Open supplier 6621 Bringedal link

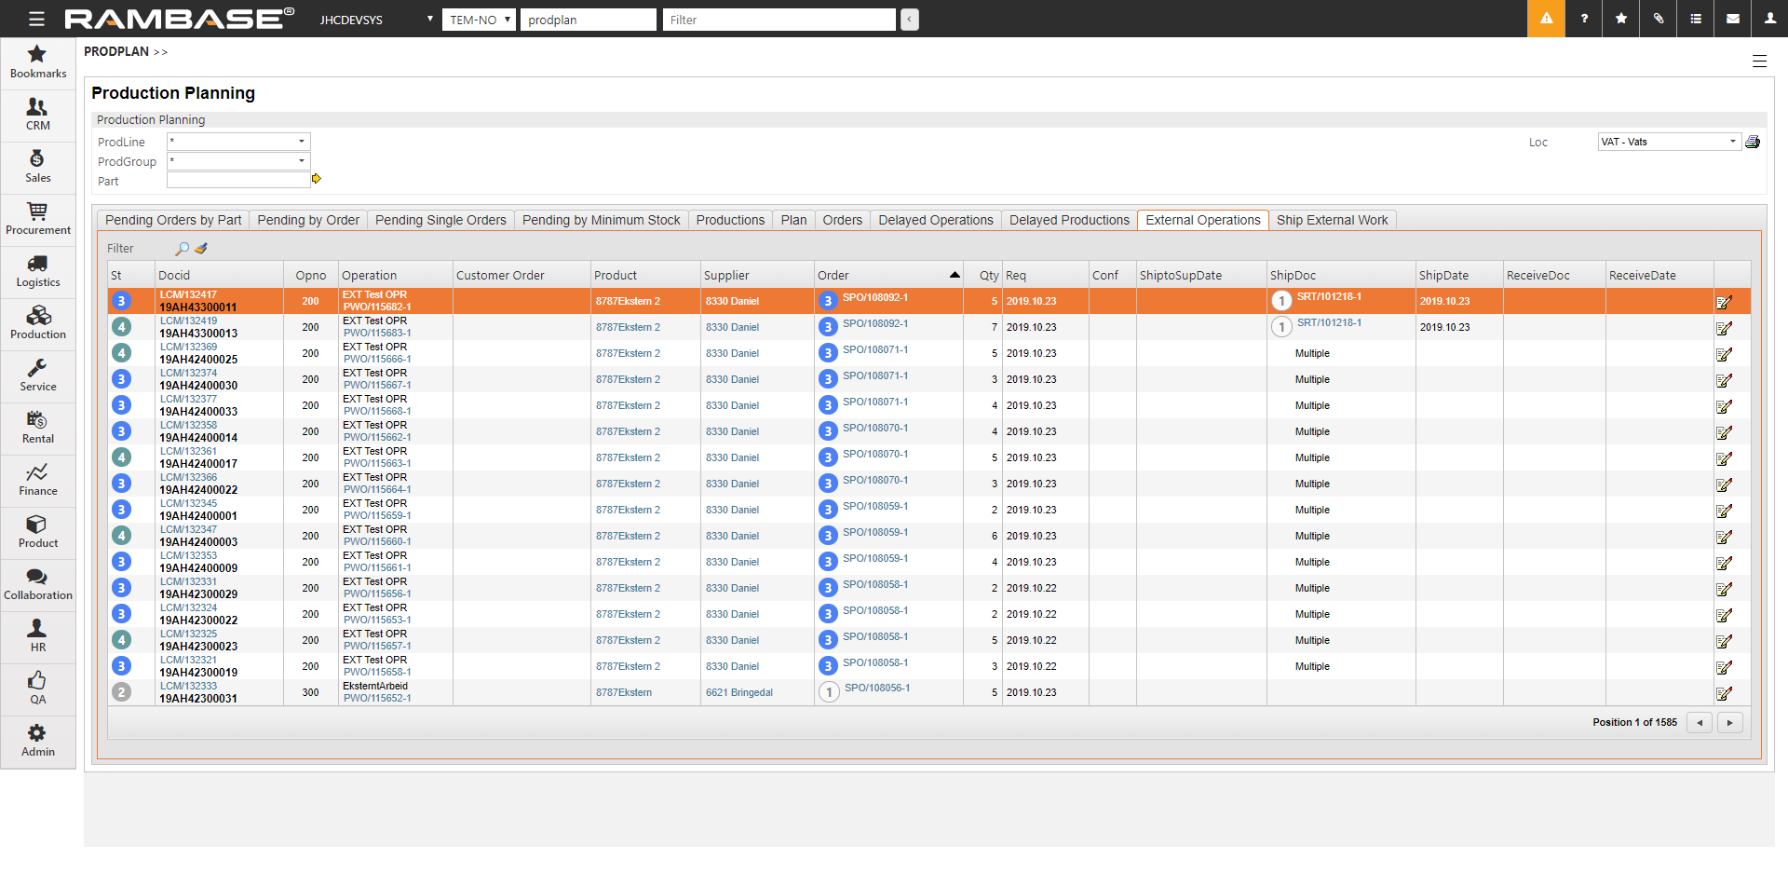[x=738, y=692]
